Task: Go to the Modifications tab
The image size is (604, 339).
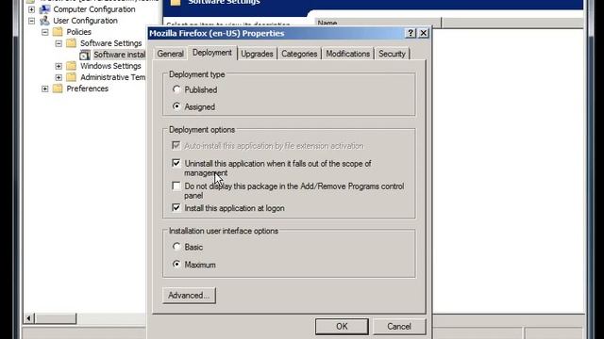Action: 348,54
